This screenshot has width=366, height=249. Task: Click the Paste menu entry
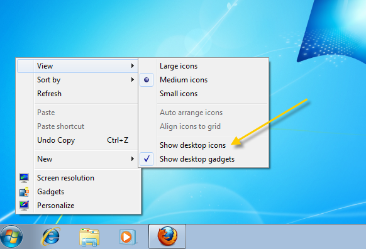point(77,113)
